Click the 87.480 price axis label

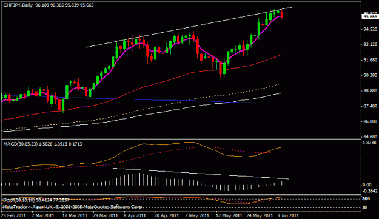click(370, 106)
